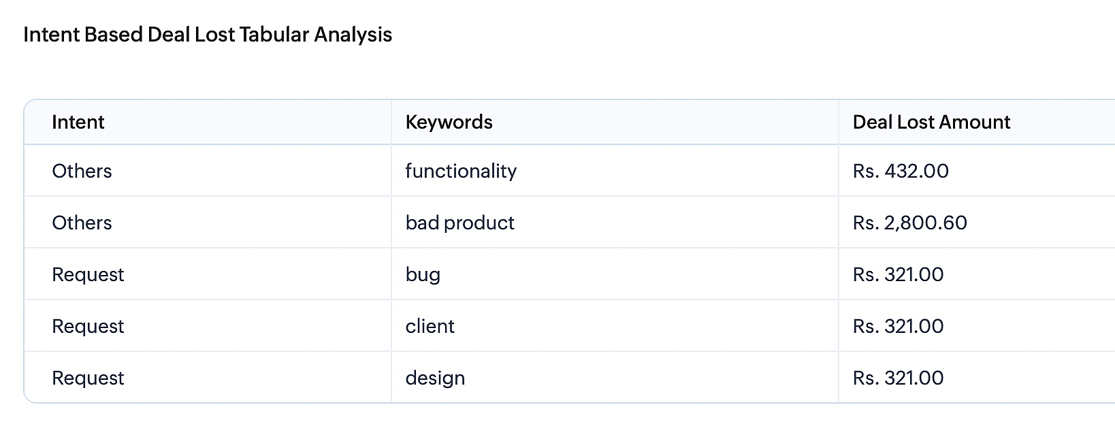
Task: Select the client keyword cell
Action: (430, 326)
